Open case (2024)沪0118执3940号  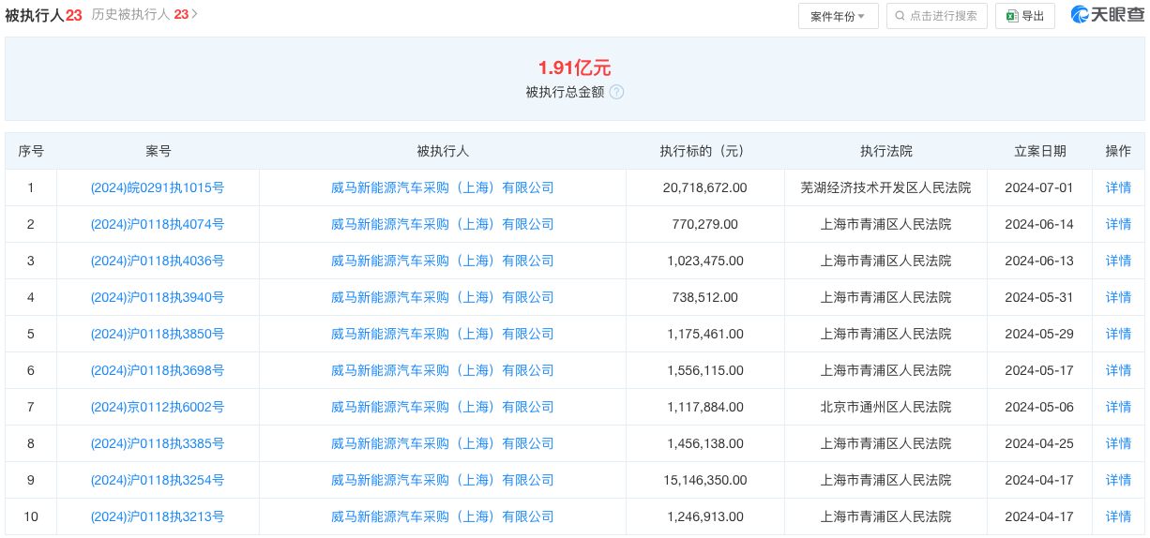pyautogui.click(x=158, y=297)
